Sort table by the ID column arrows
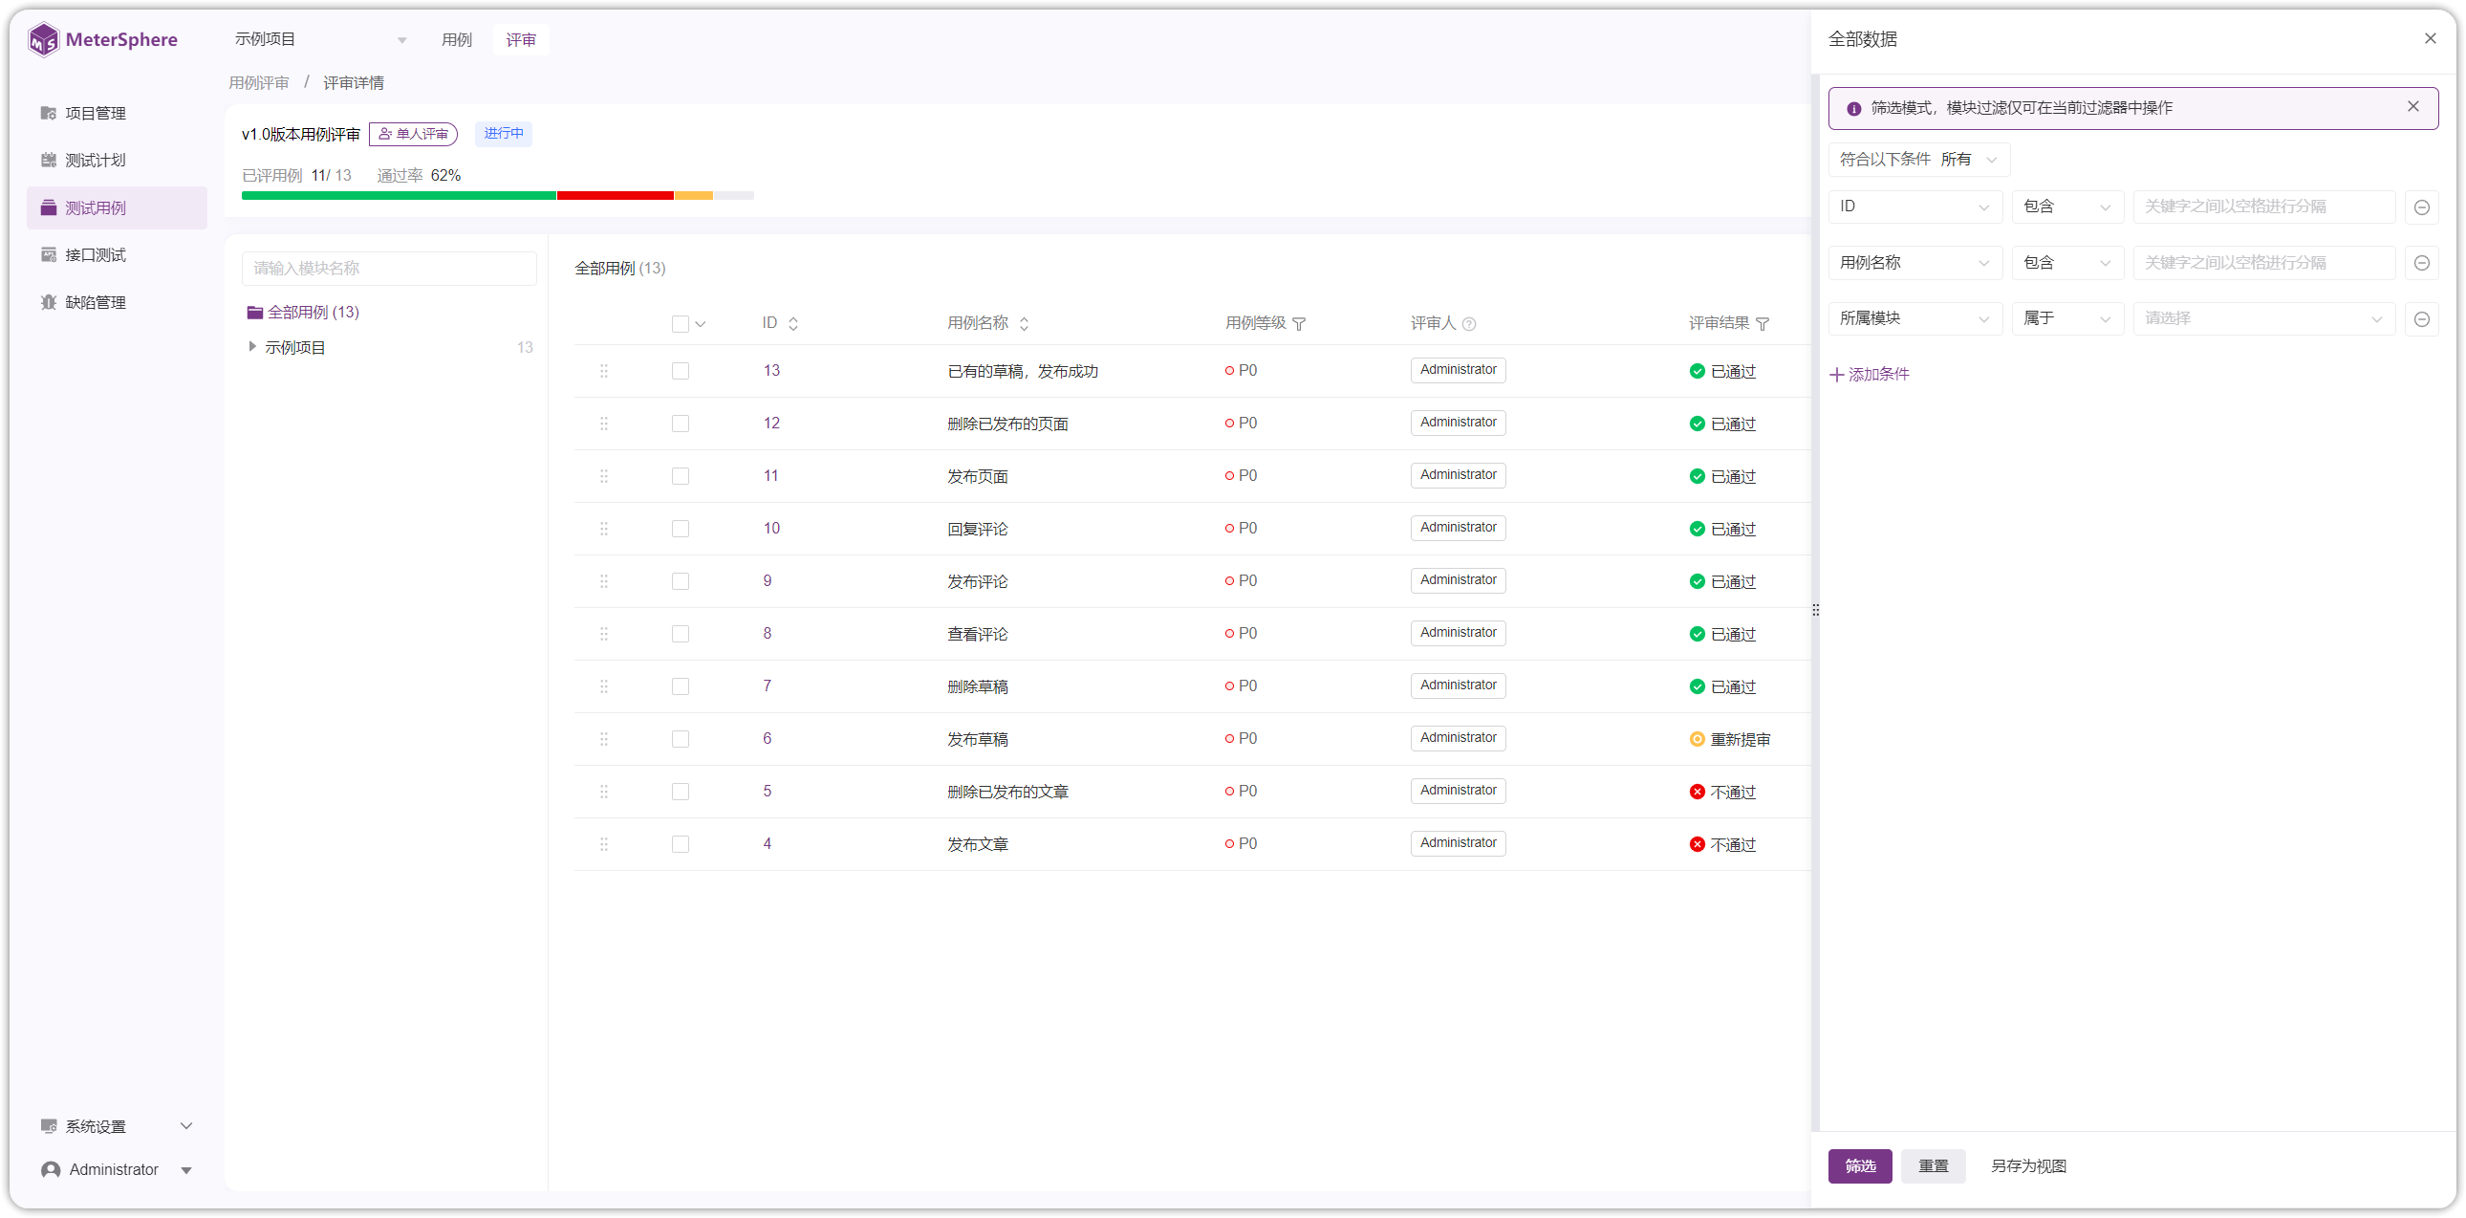 click(792, 324)
